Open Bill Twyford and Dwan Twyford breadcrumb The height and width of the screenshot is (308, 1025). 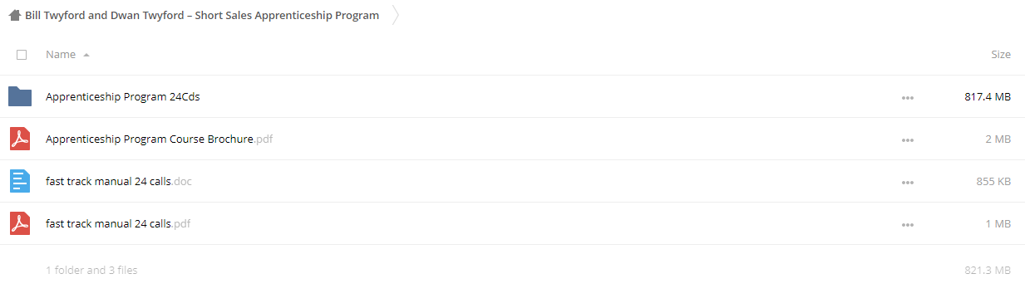(202, 15)
